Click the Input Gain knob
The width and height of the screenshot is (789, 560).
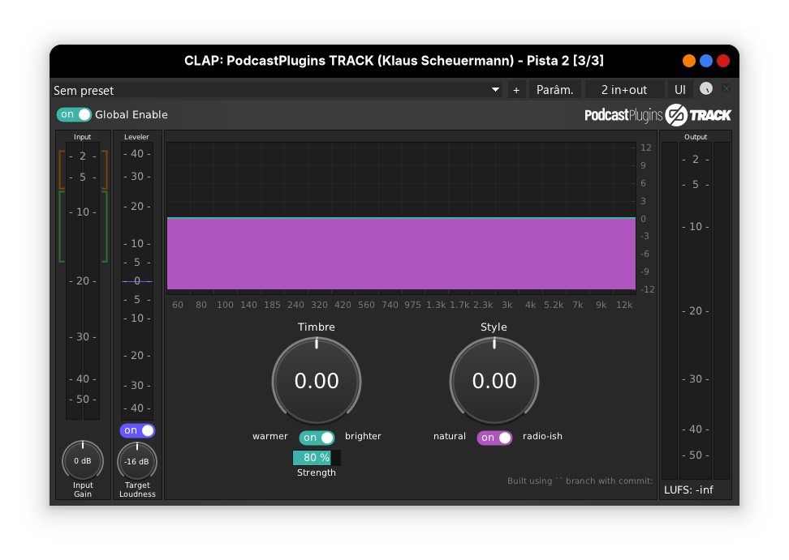click(x=83, y=460)
